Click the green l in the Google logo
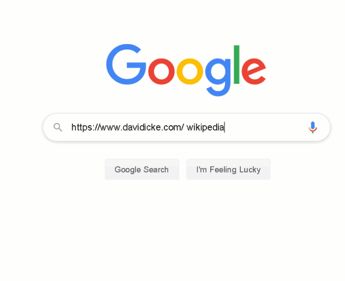 237,64
